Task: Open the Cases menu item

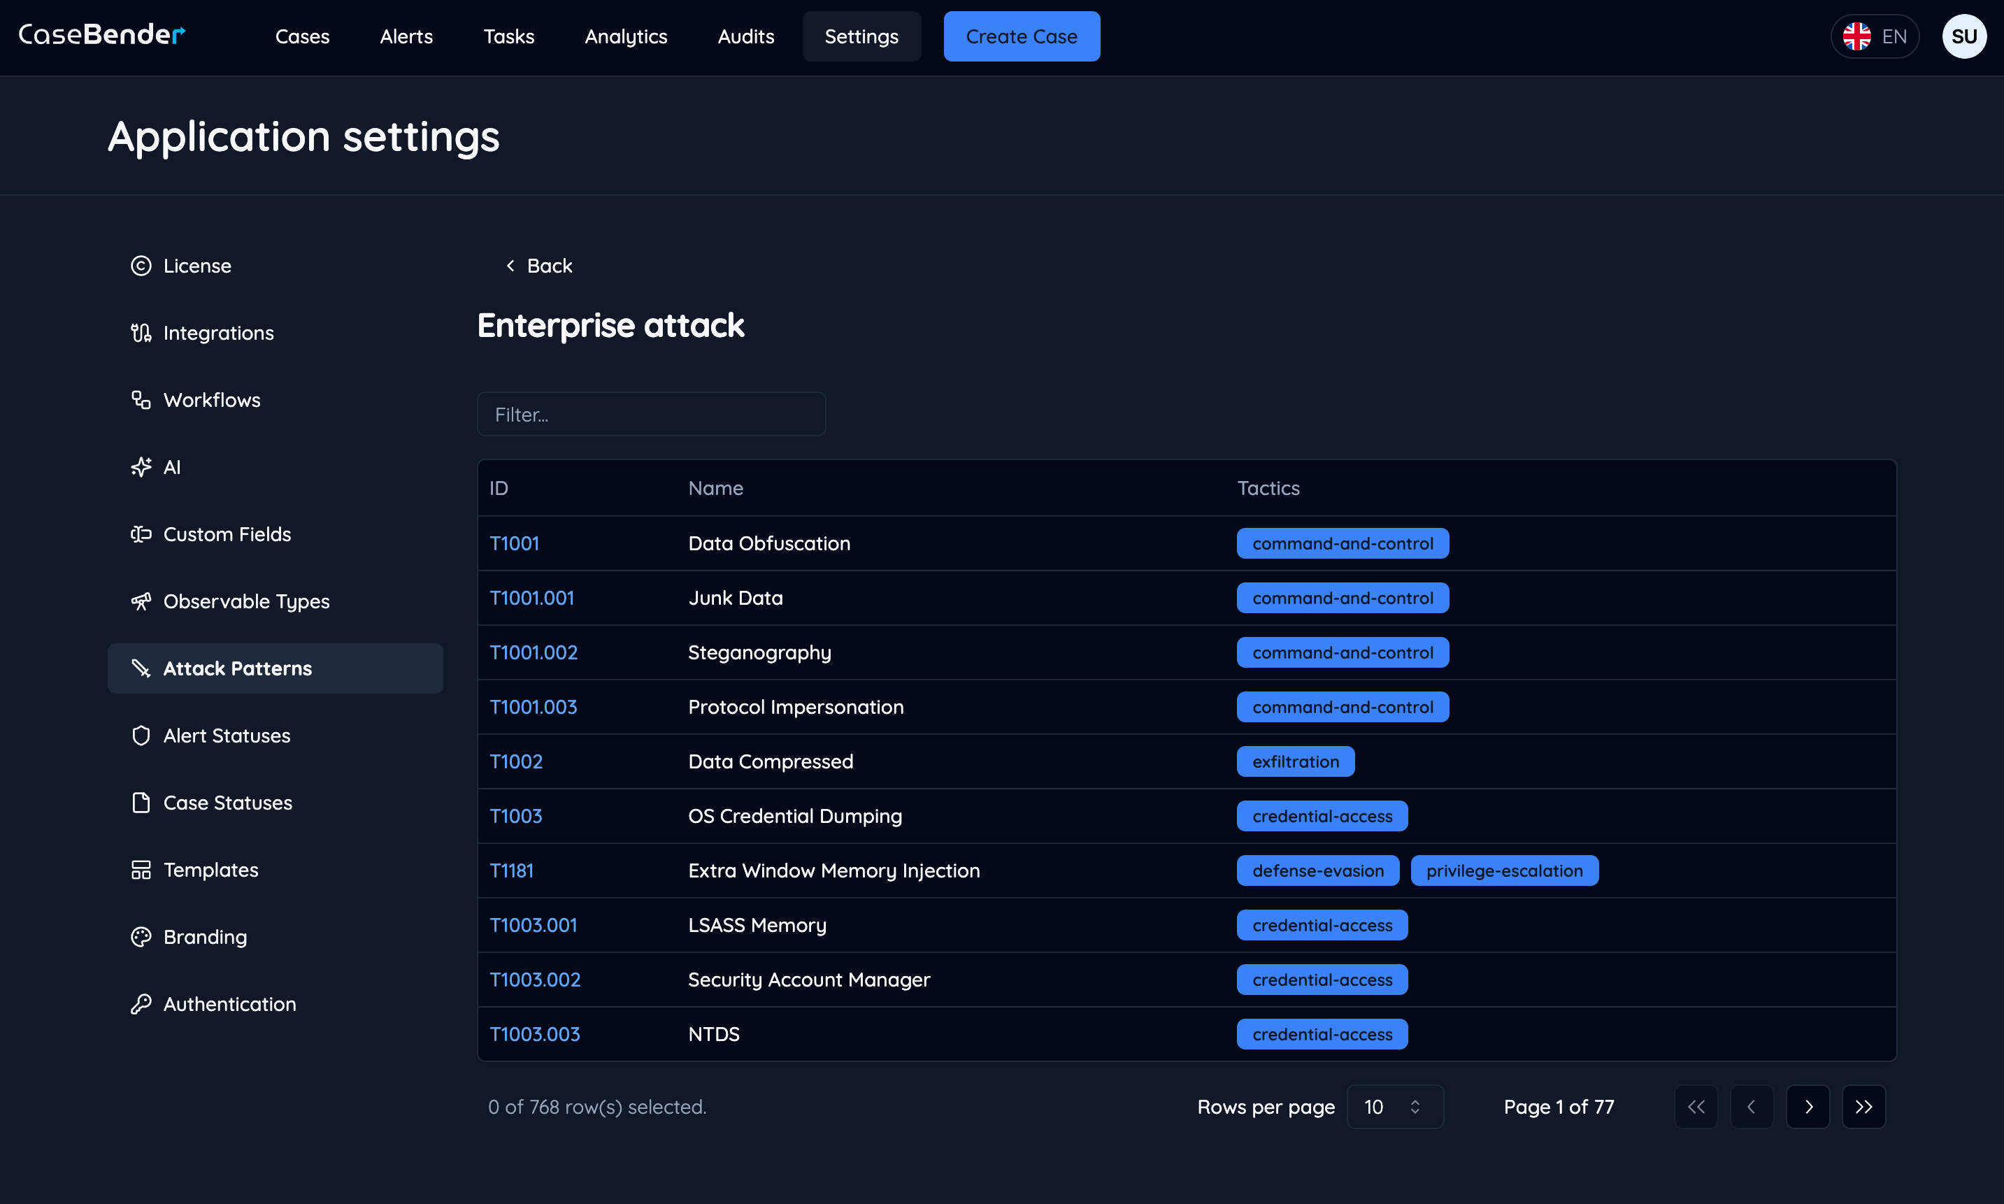Action: click(303, 36)
